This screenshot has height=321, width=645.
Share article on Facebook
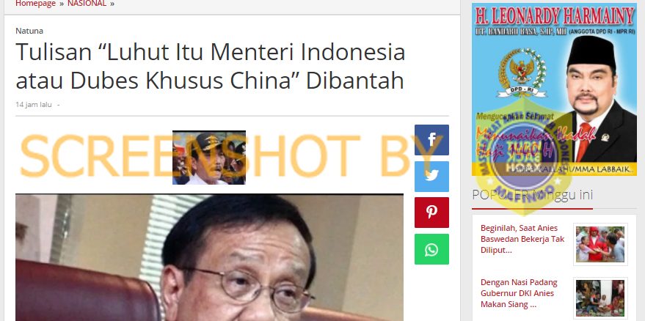click(431, 140)
